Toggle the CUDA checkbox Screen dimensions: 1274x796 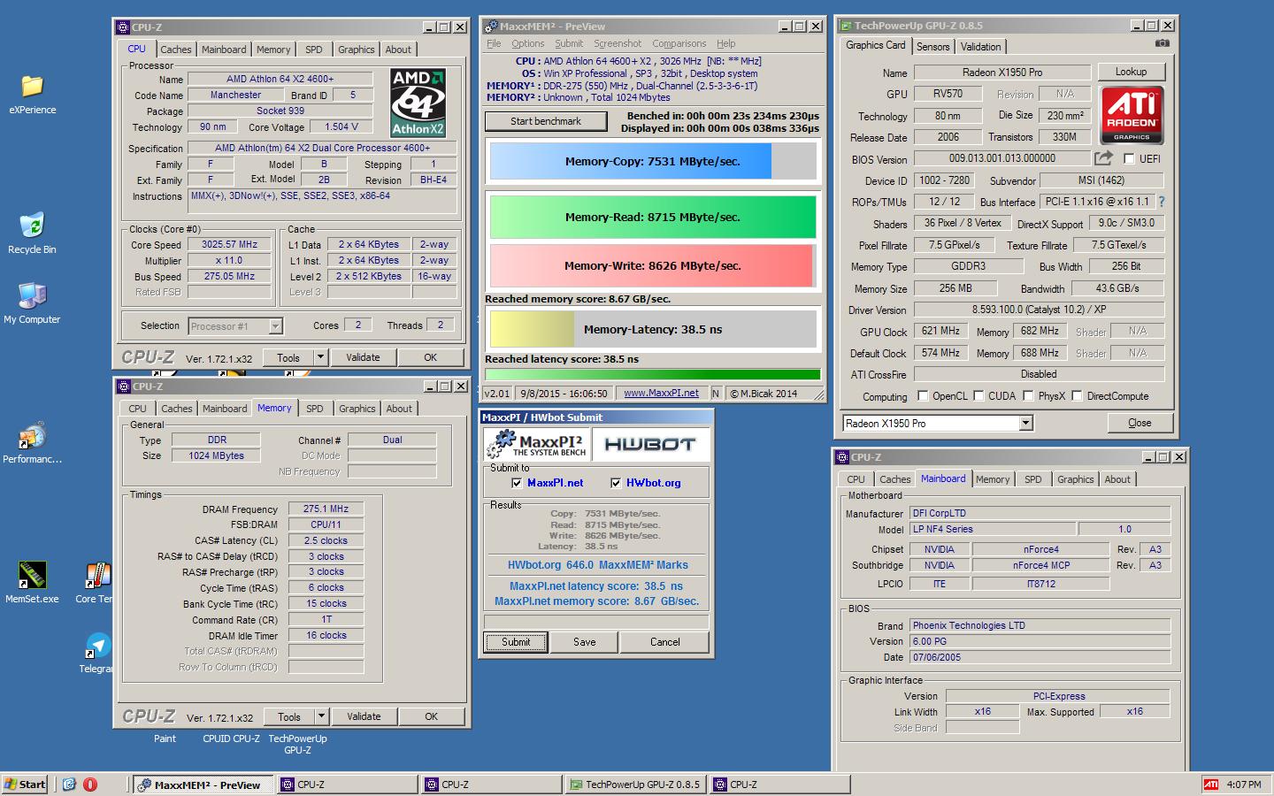point(979,396)
